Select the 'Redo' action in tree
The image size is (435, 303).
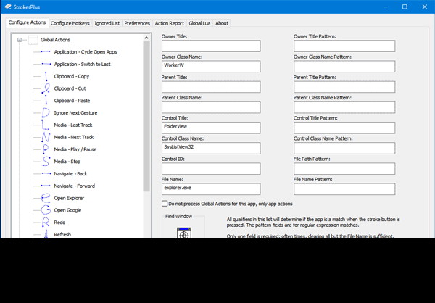[x=59, y=223]
